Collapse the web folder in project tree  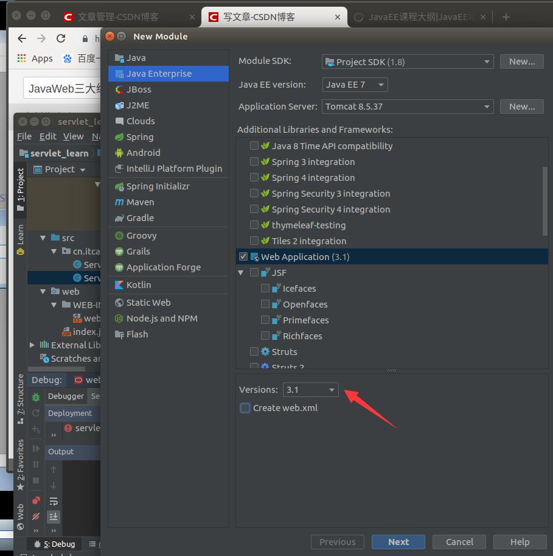pyautogui.click(x=43, y=292)
